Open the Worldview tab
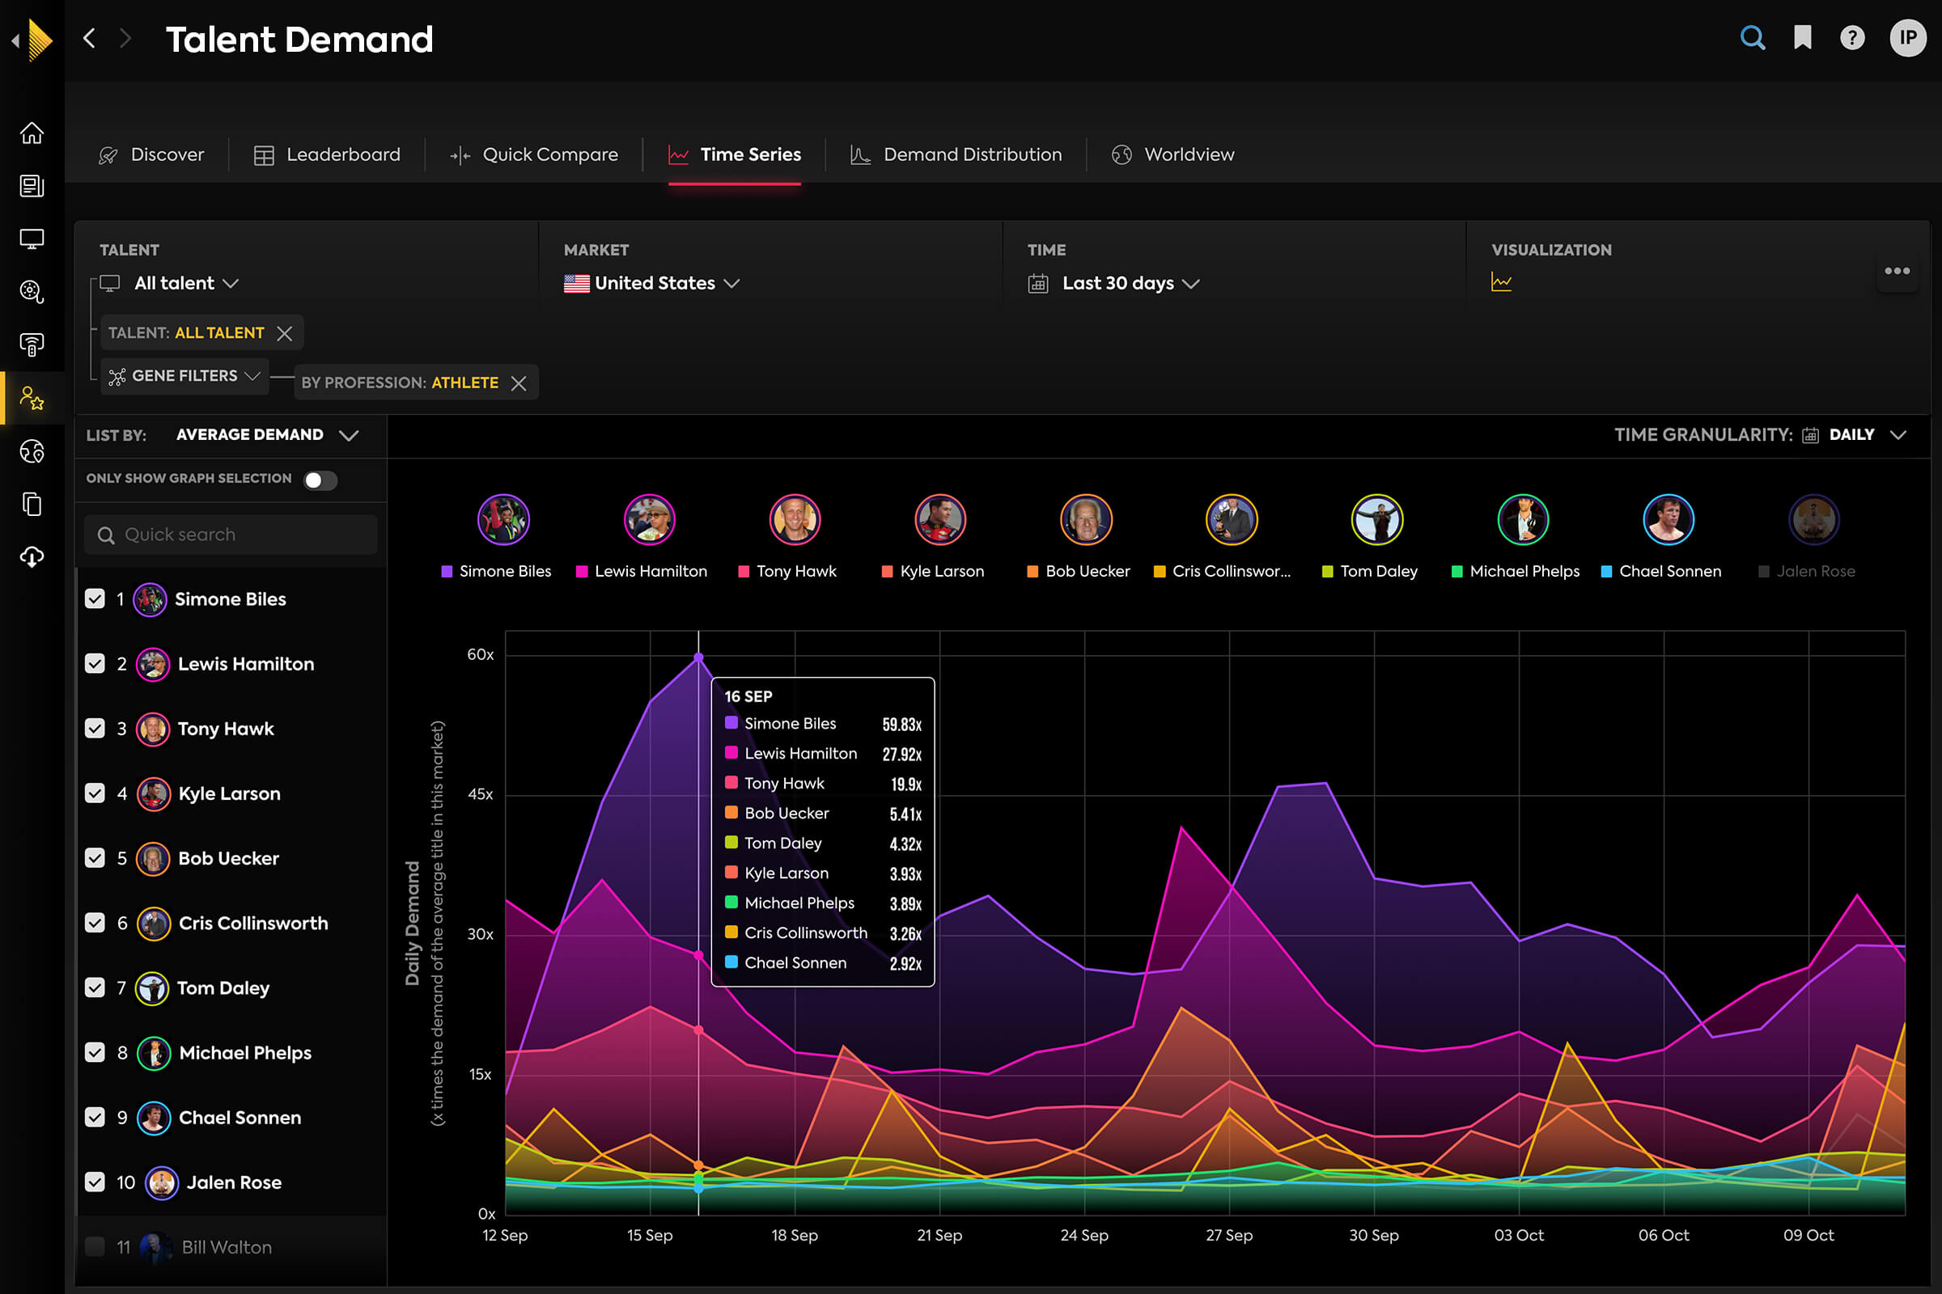This screenshot has width=1942, height=1294. click(x=1172, y=154)
